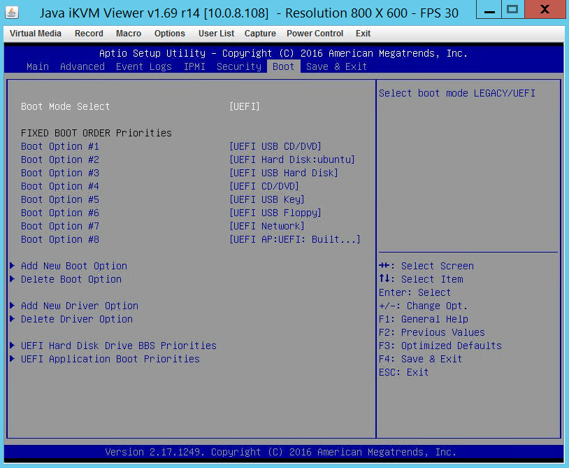Open Boot Option #1 [UEFI USB CD/DVD] value
569x468 pixels.
[x=275, y=146]
